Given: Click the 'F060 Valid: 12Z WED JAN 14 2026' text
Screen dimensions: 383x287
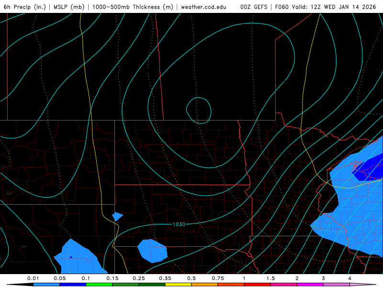Looking at the screenshot, I should 326,7.
